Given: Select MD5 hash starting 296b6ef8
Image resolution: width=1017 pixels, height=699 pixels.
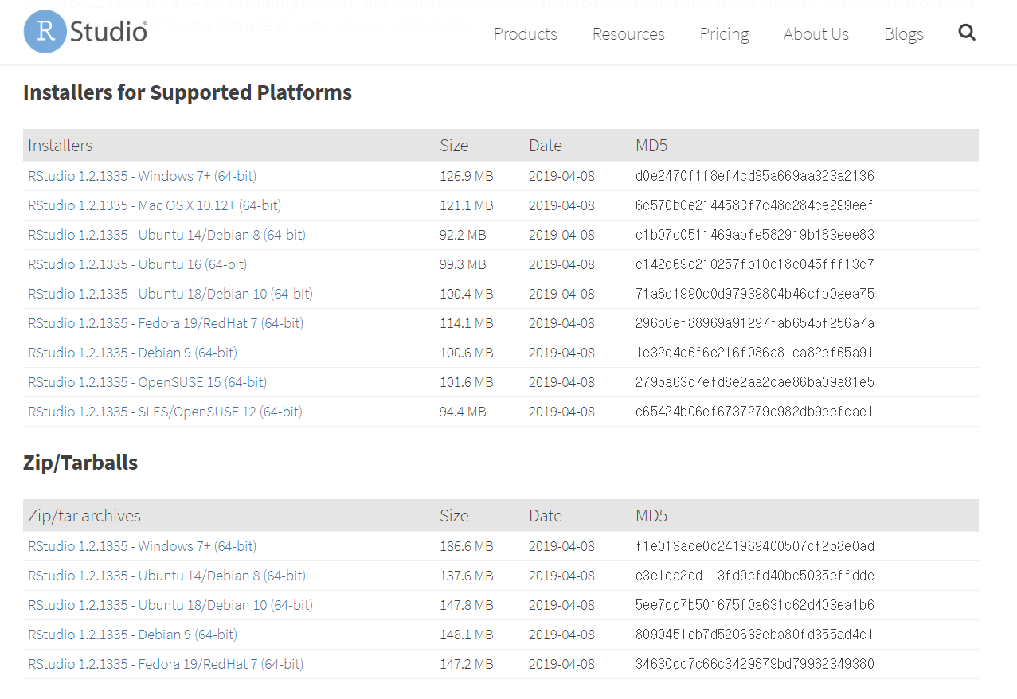Looking at the screenshot, I should tap(755, 323).
